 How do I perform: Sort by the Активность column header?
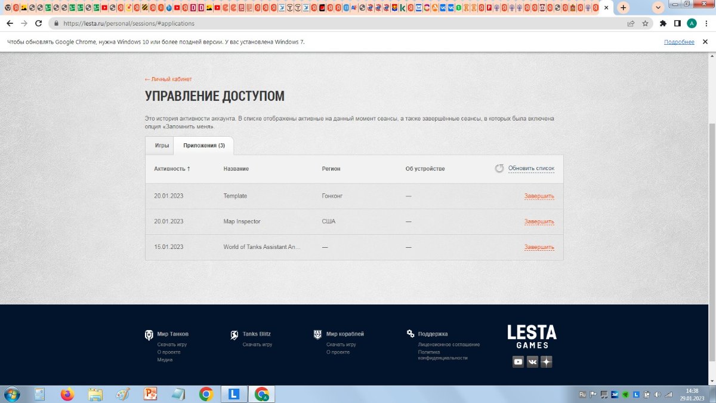172,169
